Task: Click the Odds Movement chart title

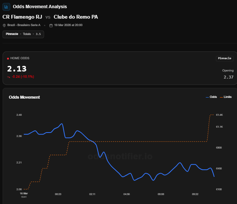Action: click(25, 97)
